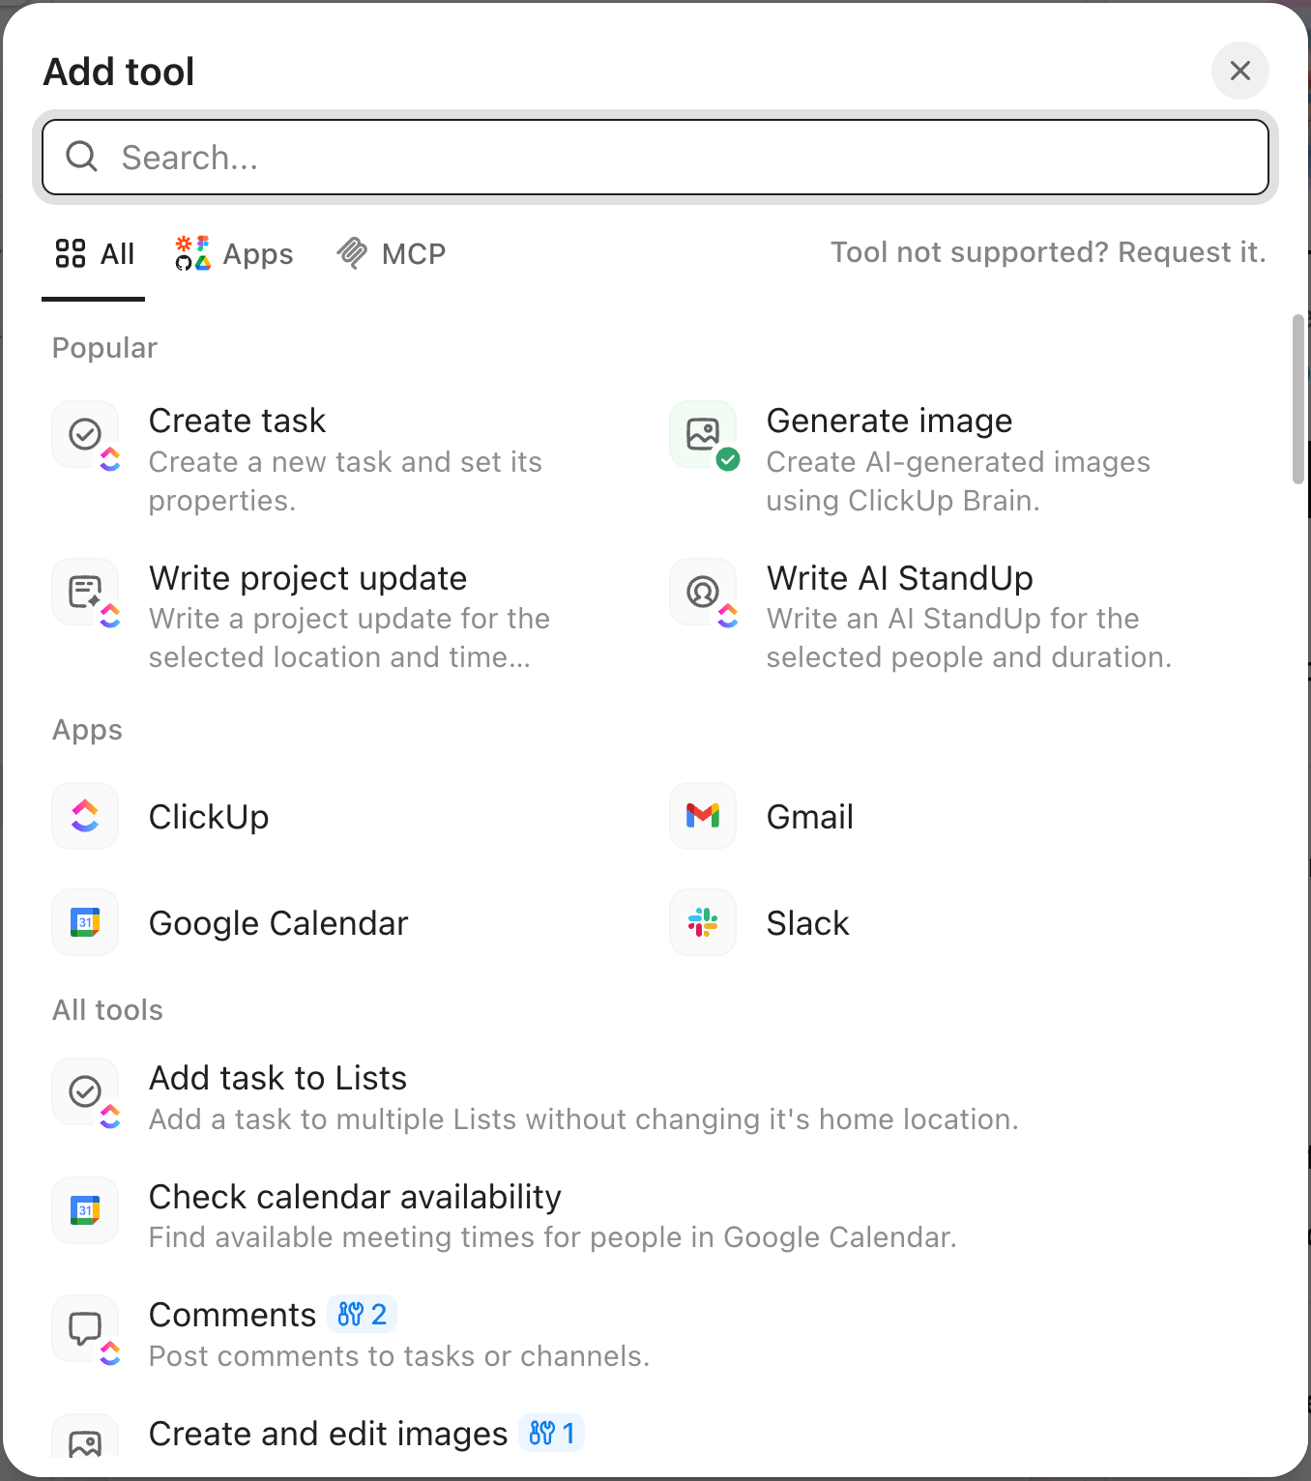Open the Comments tool icon
Viewport: 1311px width, 1481px height.
point(85,1328)
